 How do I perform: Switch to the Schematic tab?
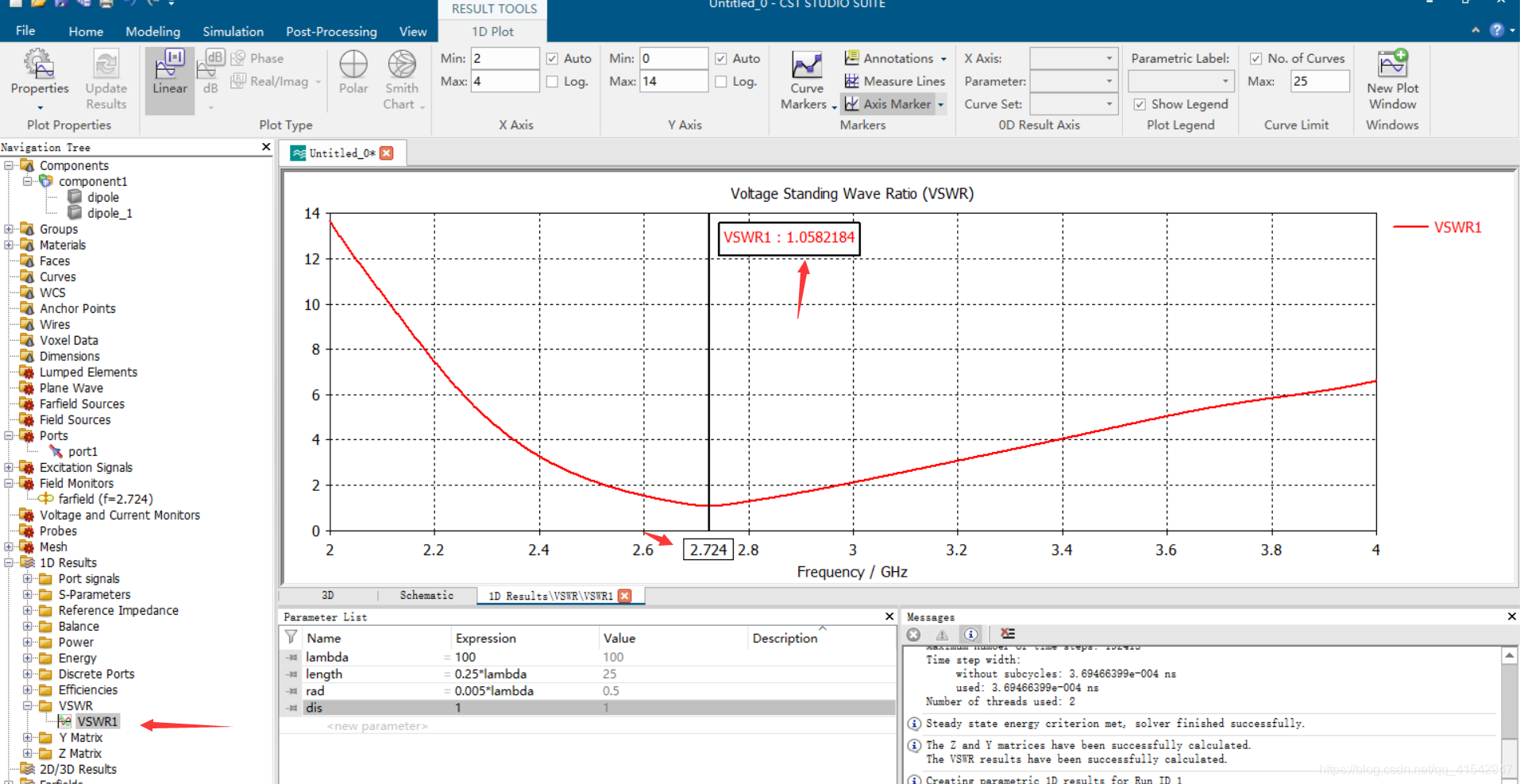426,595
